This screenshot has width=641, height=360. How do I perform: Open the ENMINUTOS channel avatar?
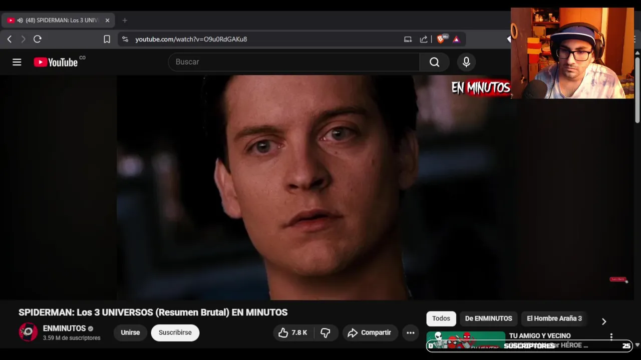pos(28,332)
